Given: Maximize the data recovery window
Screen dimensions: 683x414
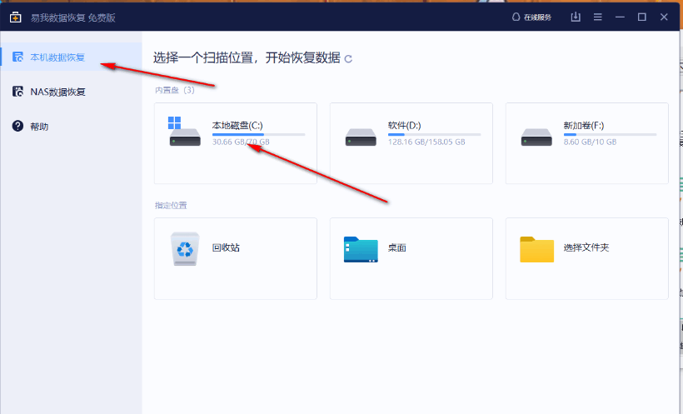Looking at the screenshot, I should click(641, 17).
